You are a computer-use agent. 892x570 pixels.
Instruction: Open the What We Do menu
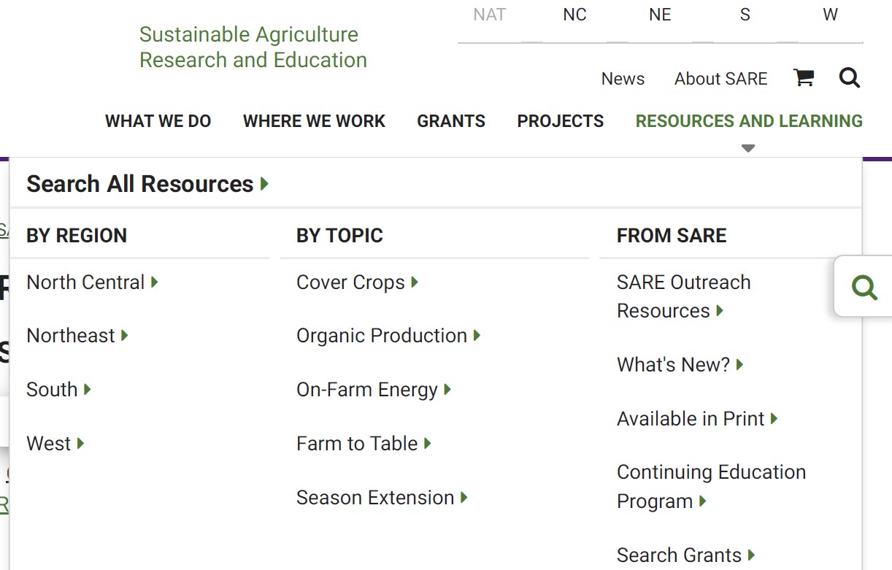coord(158,121)
